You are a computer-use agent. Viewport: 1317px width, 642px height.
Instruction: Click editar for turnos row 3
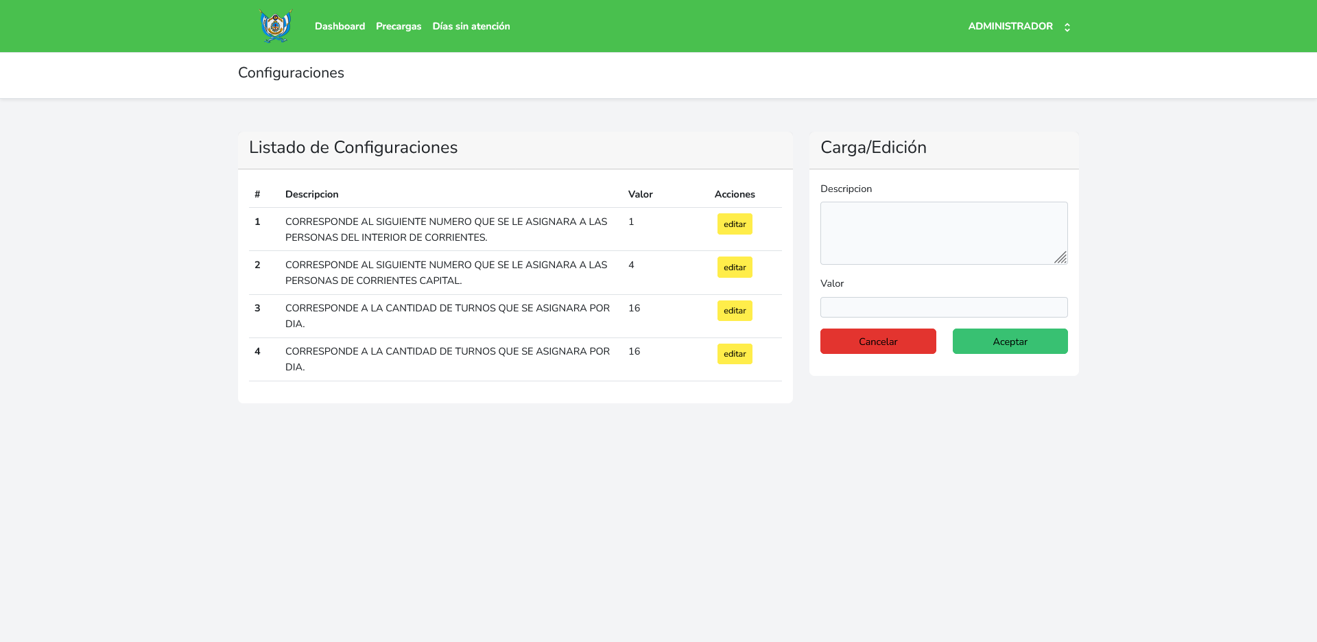point(734,310)
